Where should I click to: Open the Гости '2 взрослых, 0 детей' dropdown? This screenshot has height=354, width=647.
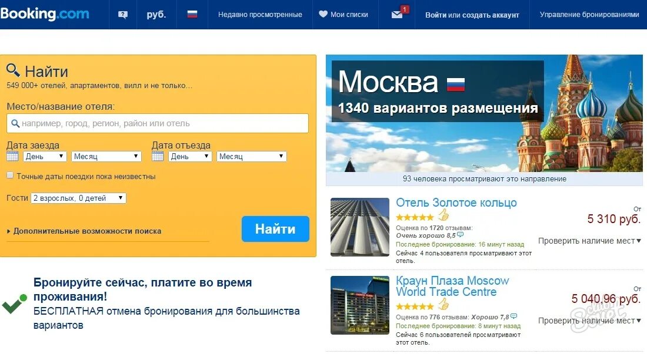[78, 198]
